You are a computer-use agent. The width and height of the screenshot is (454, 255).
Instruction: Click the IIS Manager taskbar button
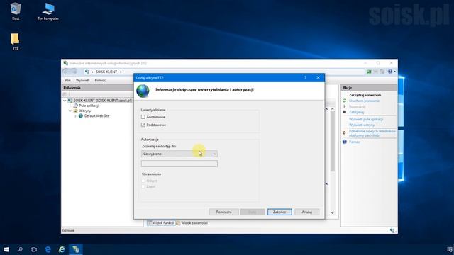pos(76,249)
